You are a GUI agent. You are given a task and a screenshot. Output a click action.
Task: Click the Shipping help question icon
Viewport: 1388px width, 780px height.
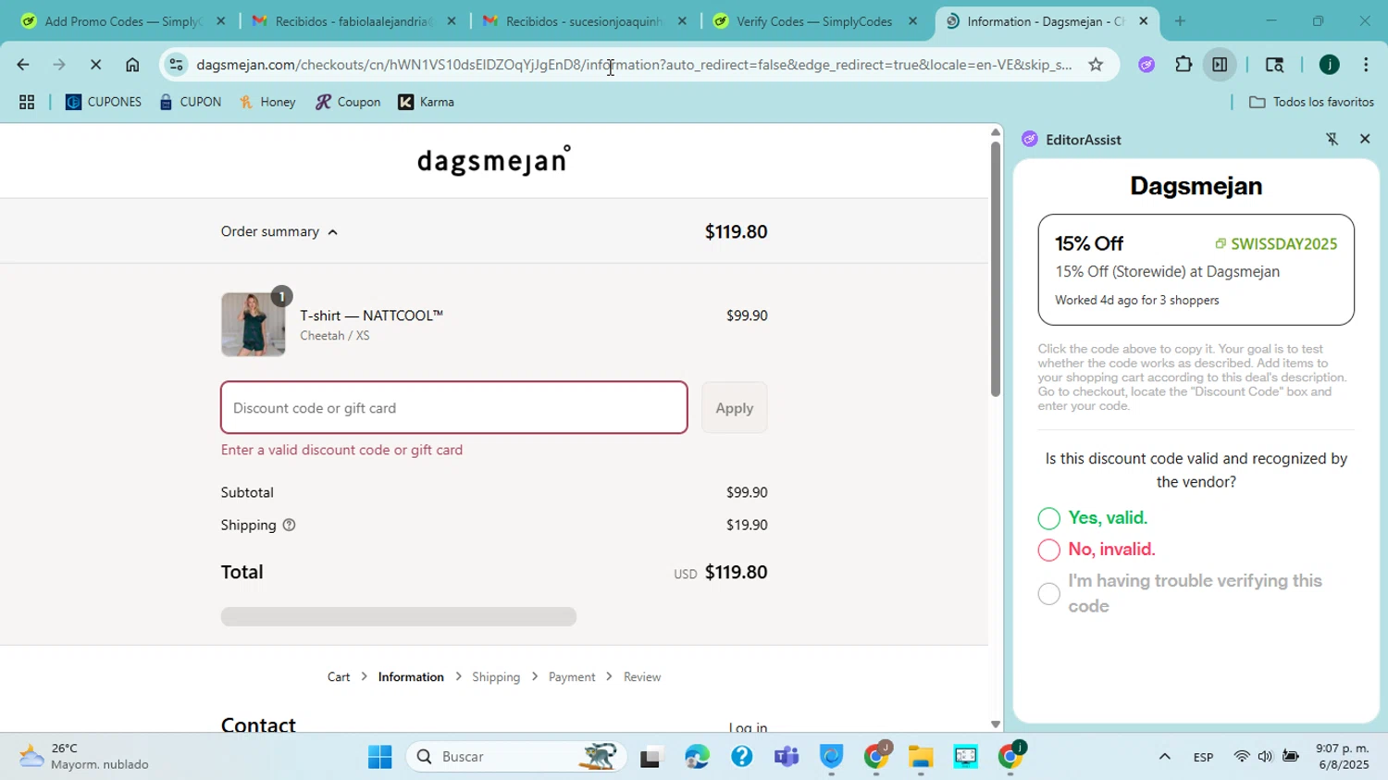(289, 525)
